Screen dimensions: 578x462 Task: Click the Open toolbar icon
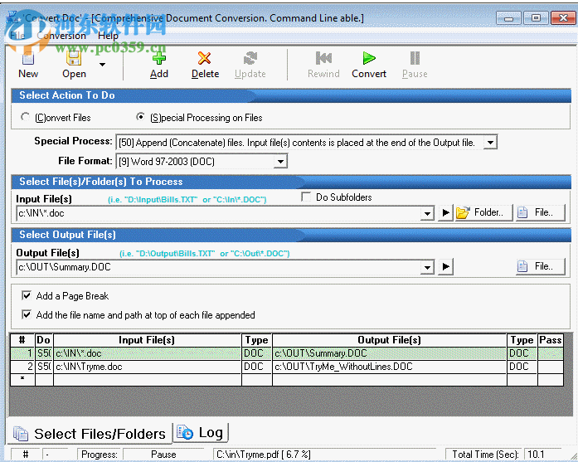(74, 58)
